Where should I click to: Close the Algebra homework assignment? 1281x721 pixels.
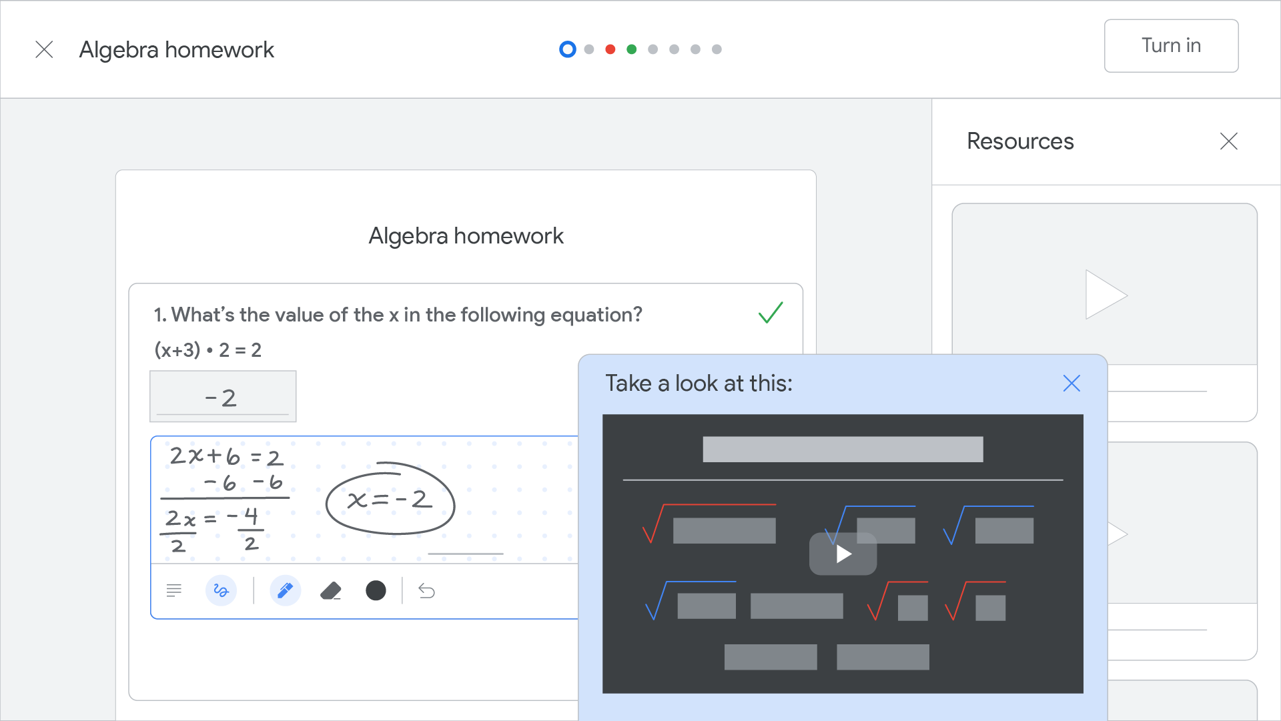pos(42,49)
